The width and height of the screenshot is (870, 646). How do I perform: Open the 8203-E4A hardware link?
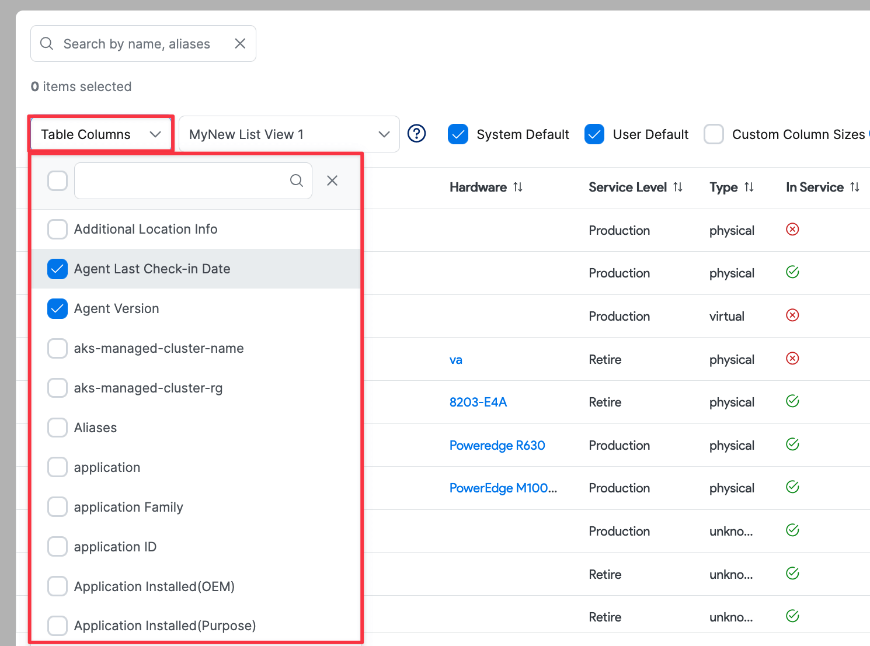coord(478,402)
